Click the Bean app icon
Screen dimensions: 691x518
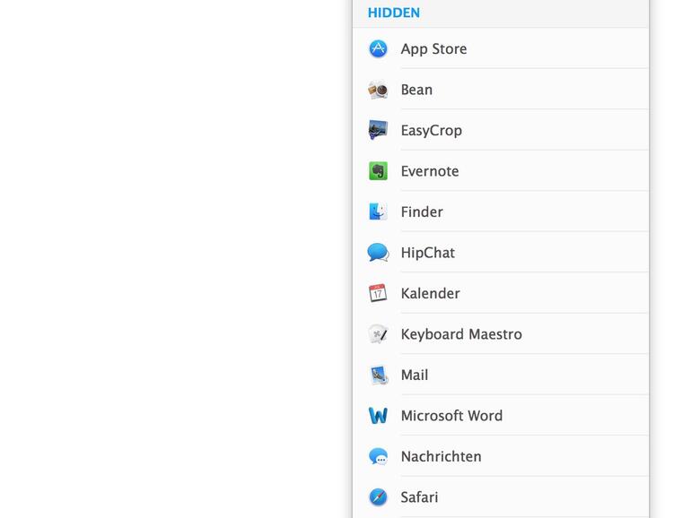(378, 90)
